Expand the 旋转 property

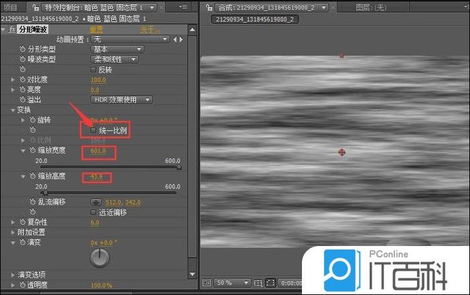(x=23, y=120)
